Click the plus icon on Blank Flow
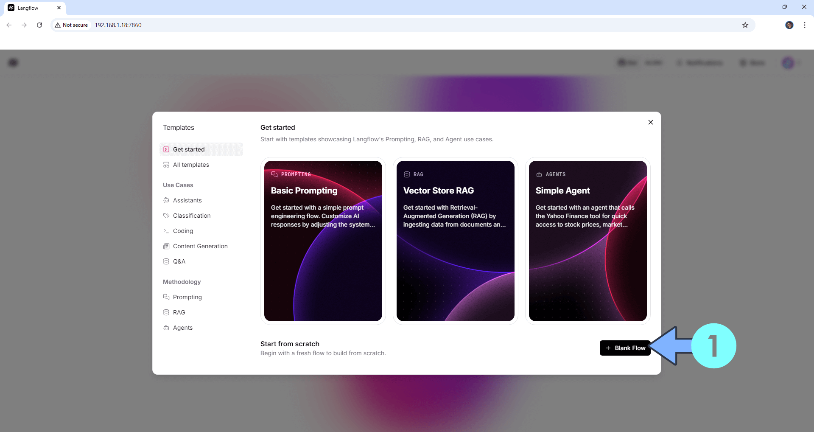The width and height of the screenshot is (814, 432). coord(608,348)
